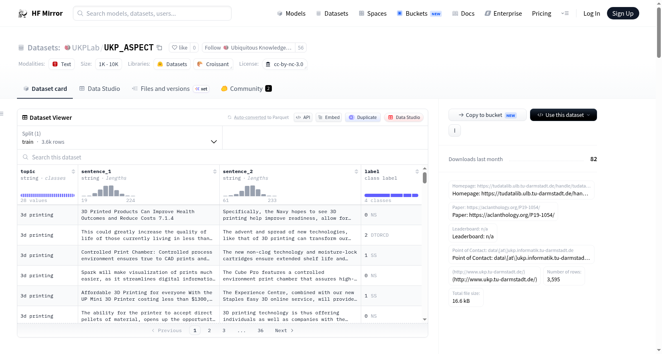Click Copy to bucket button
The height and width of the screenshot is (354, 662).
tap(487, 115)
